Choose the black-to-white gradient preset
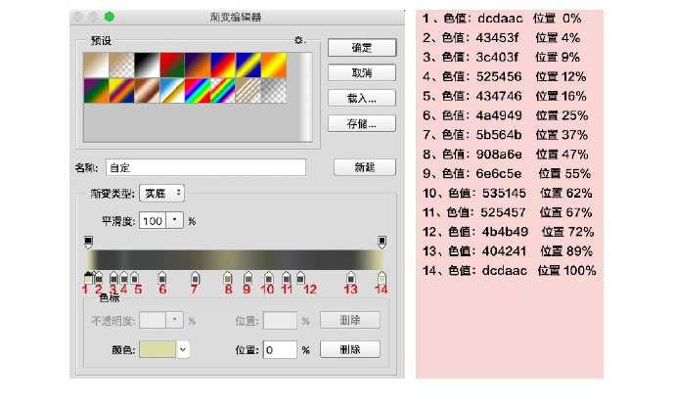675x405 pixels. click(x=147, y=66)
